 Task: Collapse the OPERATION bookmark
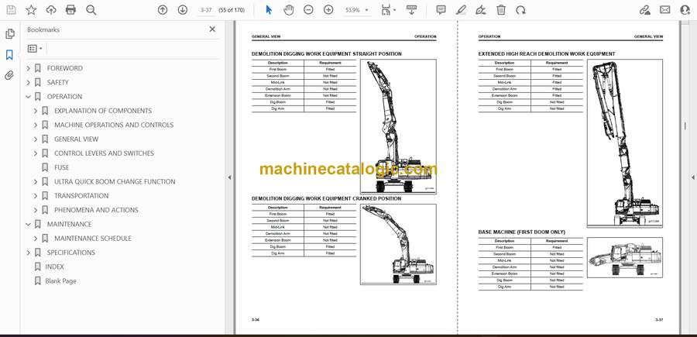29,97
